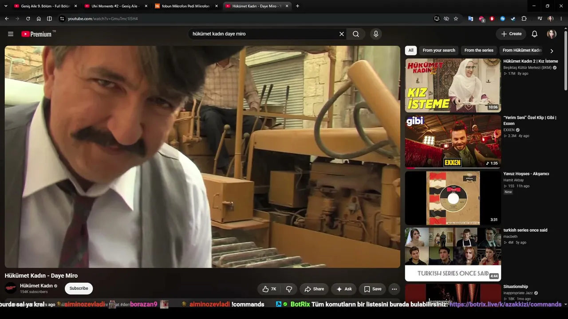Open the Hükümet Kadın channel avatar
This screenshot has height=319, width=568.
click(11, 288)
